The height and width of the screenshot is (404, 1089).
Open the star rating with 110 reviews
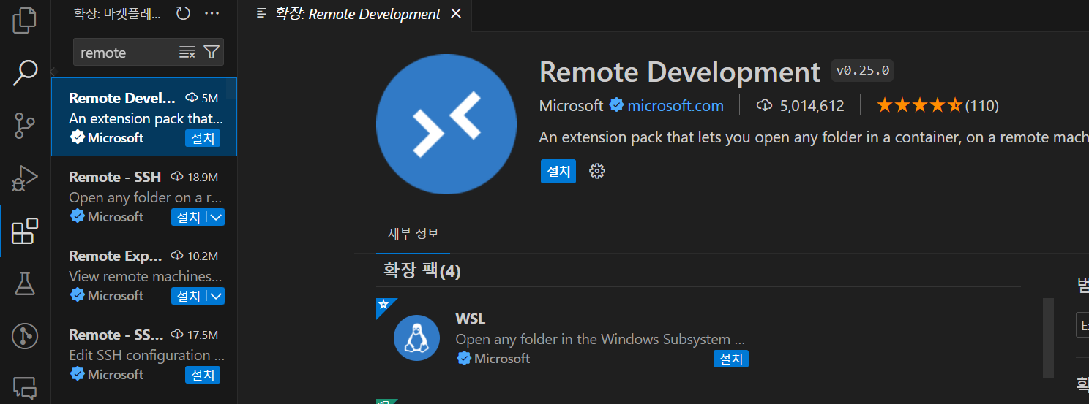click(938, 106)
